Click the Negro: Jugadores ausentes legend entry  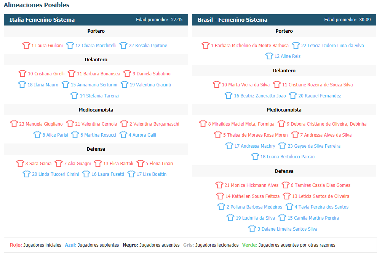pos(151,245)
